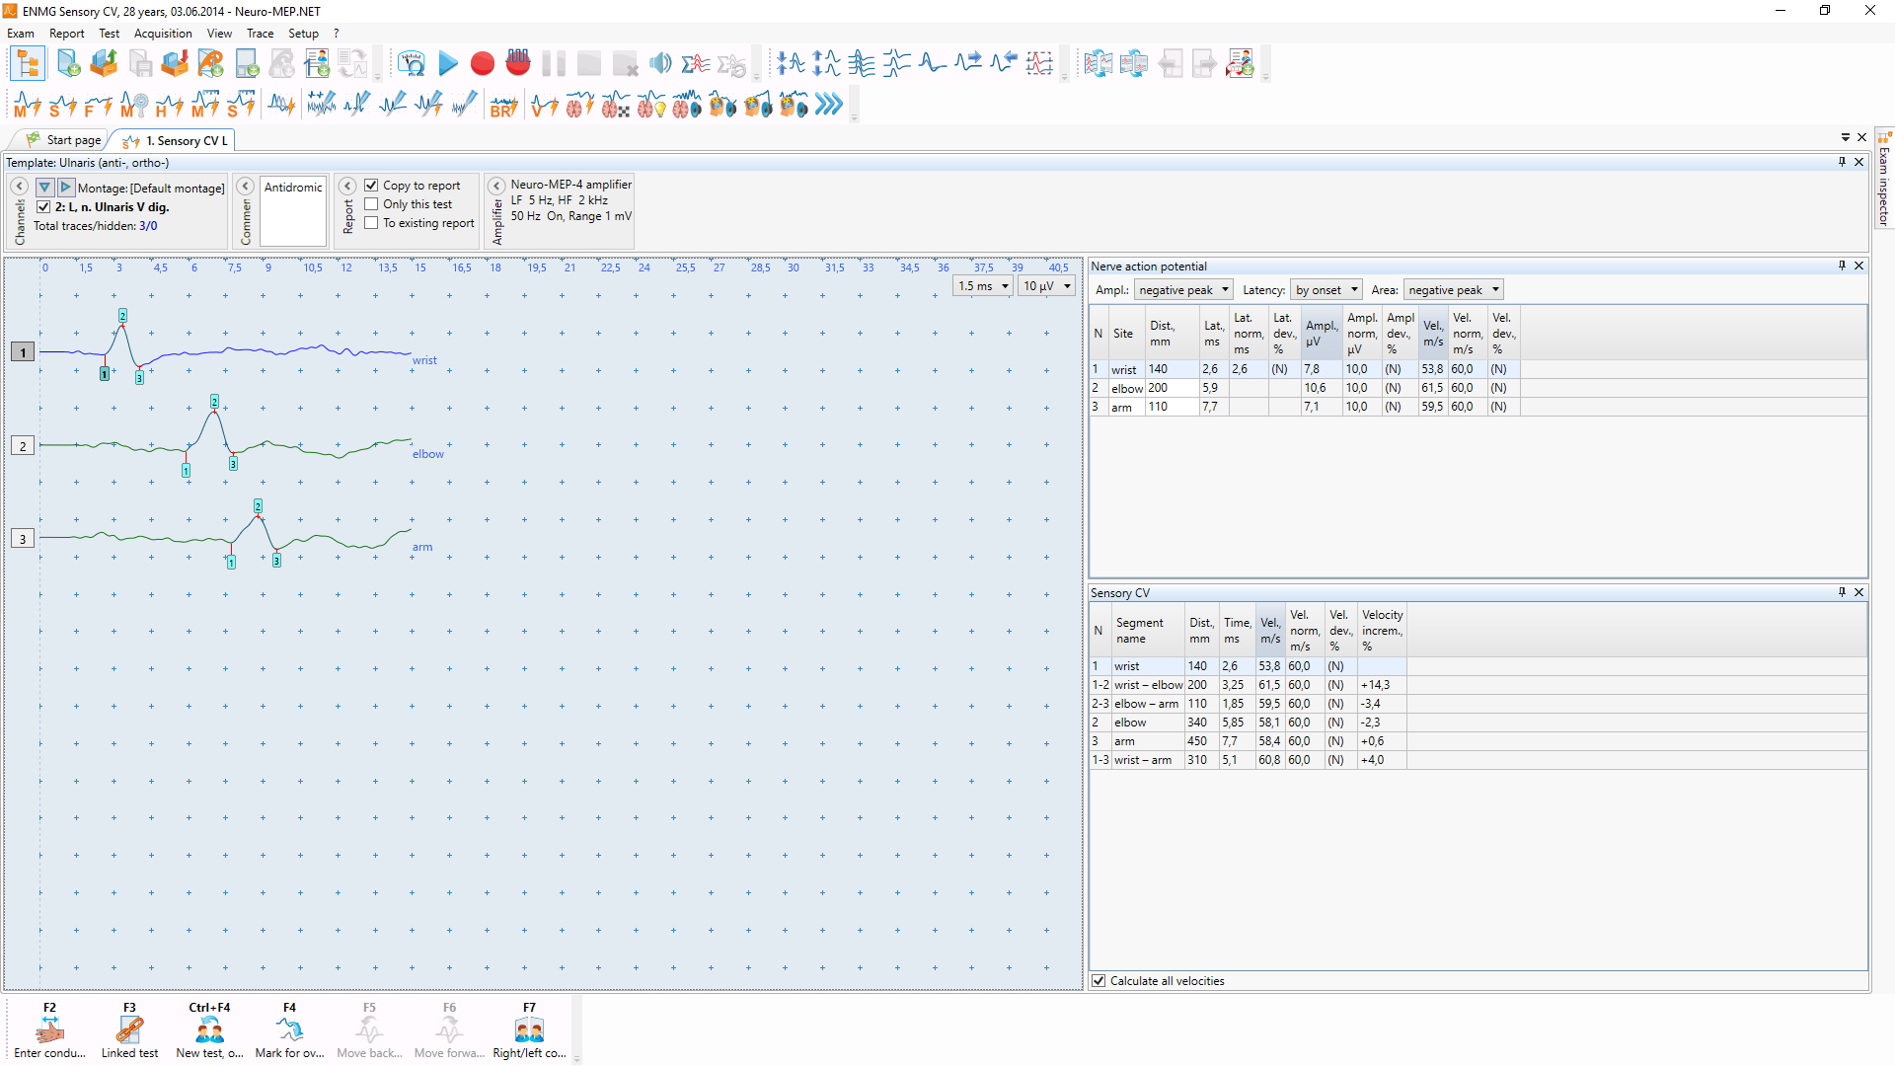Start acquisition with blue play icon
Screen dimensions: 1895x1066
click(448, 64)
